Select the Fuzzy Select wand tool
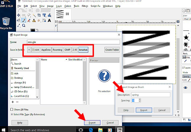Image resolution: width=191 pixels, height=132 pixels. [x=34, y=15]
